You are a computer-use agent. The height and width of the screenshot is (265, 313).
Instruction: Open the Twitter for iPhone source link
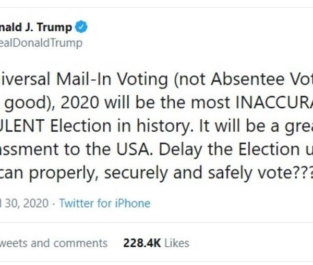[104, 203]
